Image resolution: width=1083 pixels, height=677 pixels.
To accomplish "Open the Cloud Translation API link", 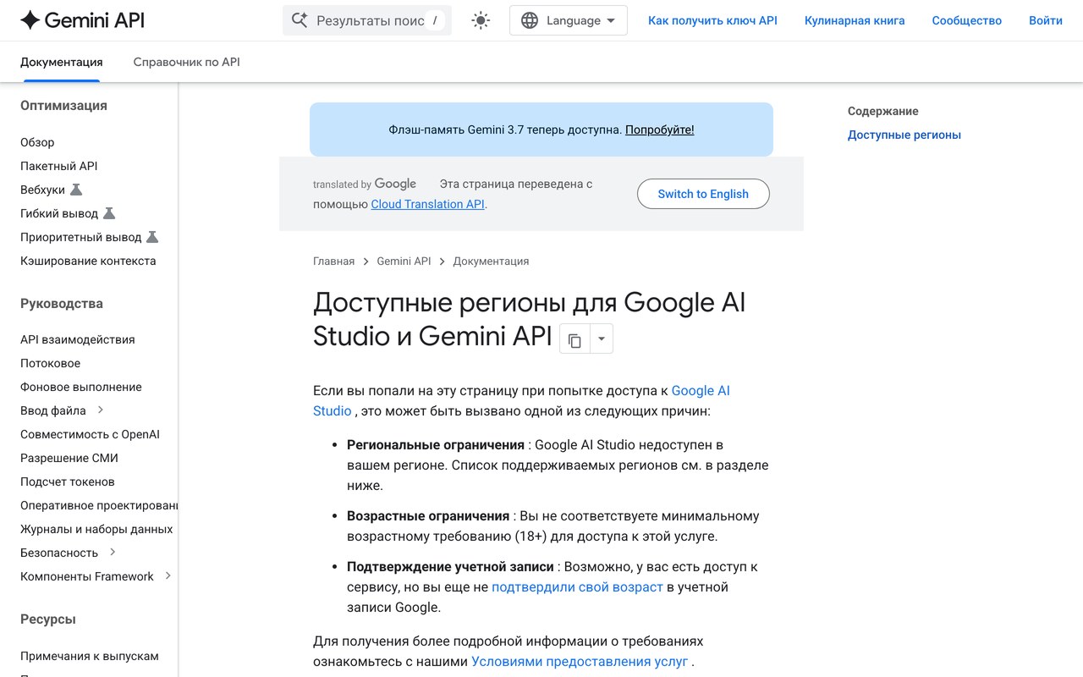I will (x=428, y=204).
